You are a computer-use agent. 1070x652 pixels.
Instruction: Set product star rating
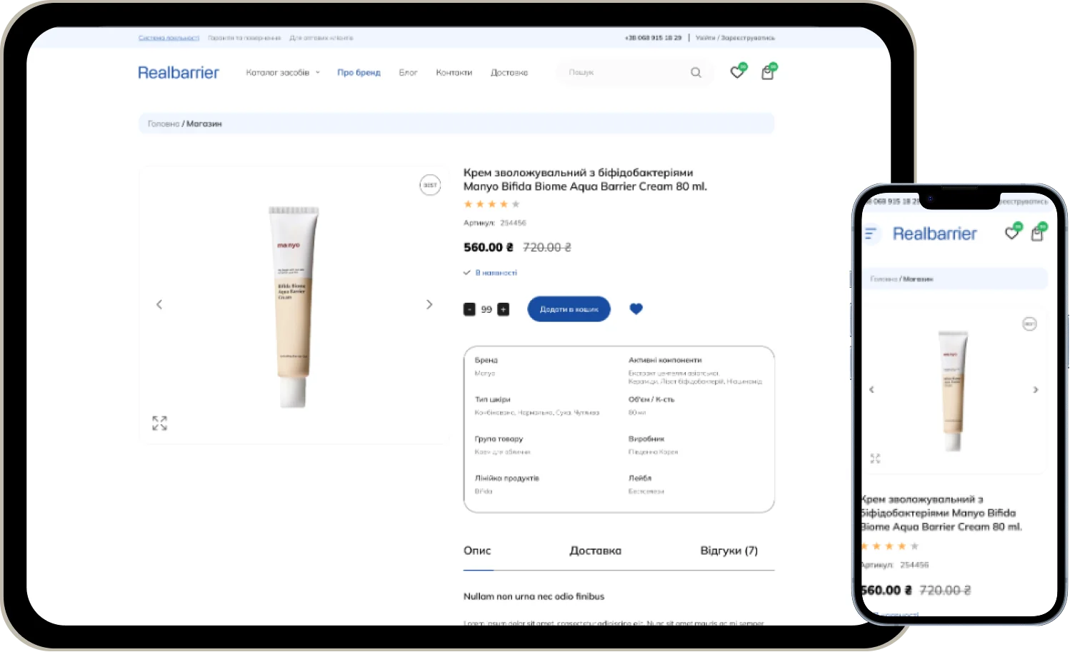(491, 204)
